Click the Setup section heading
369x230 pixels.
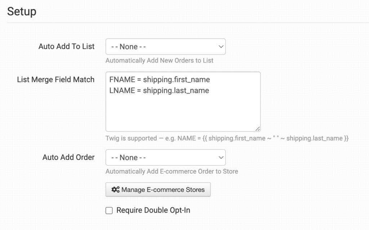[22, 11]
